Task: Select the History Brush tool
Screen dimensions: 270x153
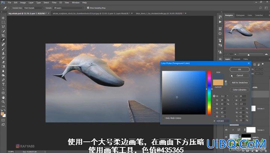Action: point(3,57)
